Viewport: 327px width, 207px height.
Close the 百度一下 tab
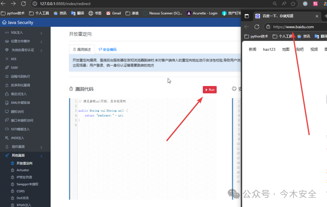tap(317, 16)
